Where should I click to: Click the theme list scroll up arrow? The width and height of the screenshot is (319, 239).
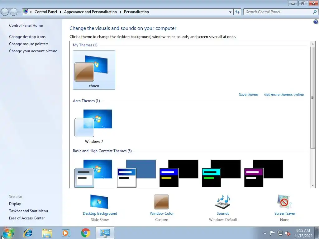point(313,44)
